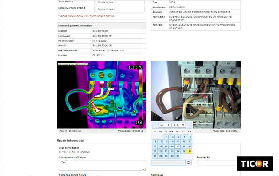The width and height of the screenshot is (279, 176).
Task: Click the repair date input field
Action: (x=168, y=162)
